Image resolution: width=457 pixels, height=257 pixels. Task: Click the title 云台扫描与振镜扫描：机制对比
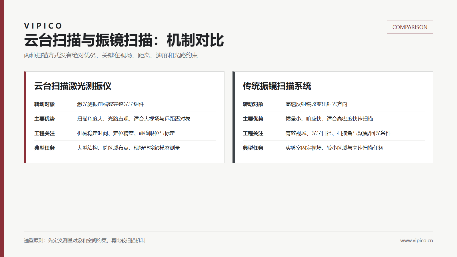124,40
